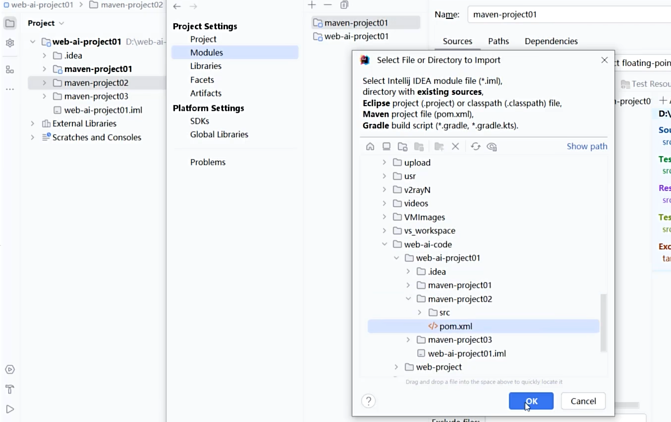Click the gear-like sidebar icon below the folder icon
This screenshot has width=671, height=422.
10,43
